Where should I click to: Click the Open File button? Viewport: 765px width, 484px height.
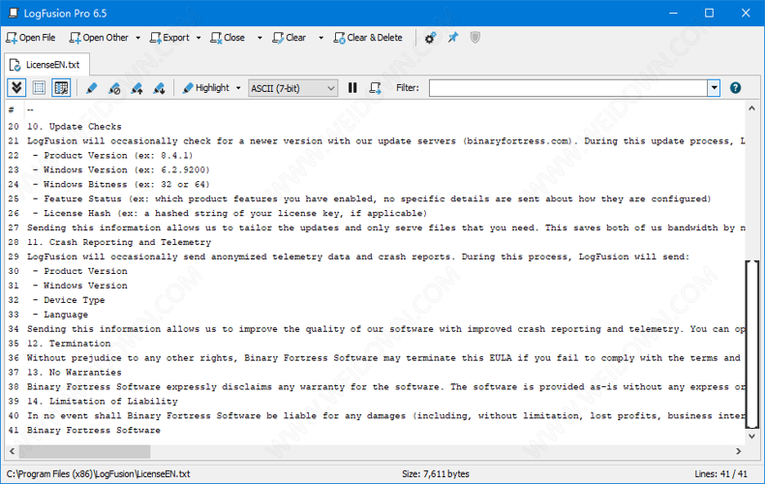click(x=31, y=38)
